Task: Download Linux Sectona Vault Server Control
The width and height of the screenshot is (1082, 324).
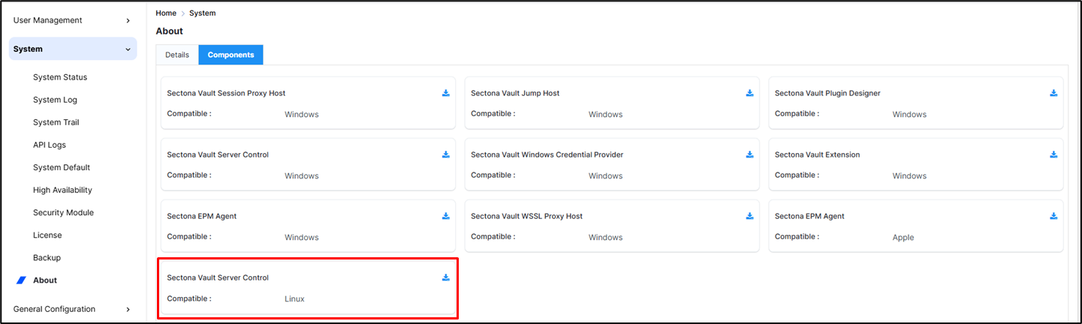Action: (445, 277)
